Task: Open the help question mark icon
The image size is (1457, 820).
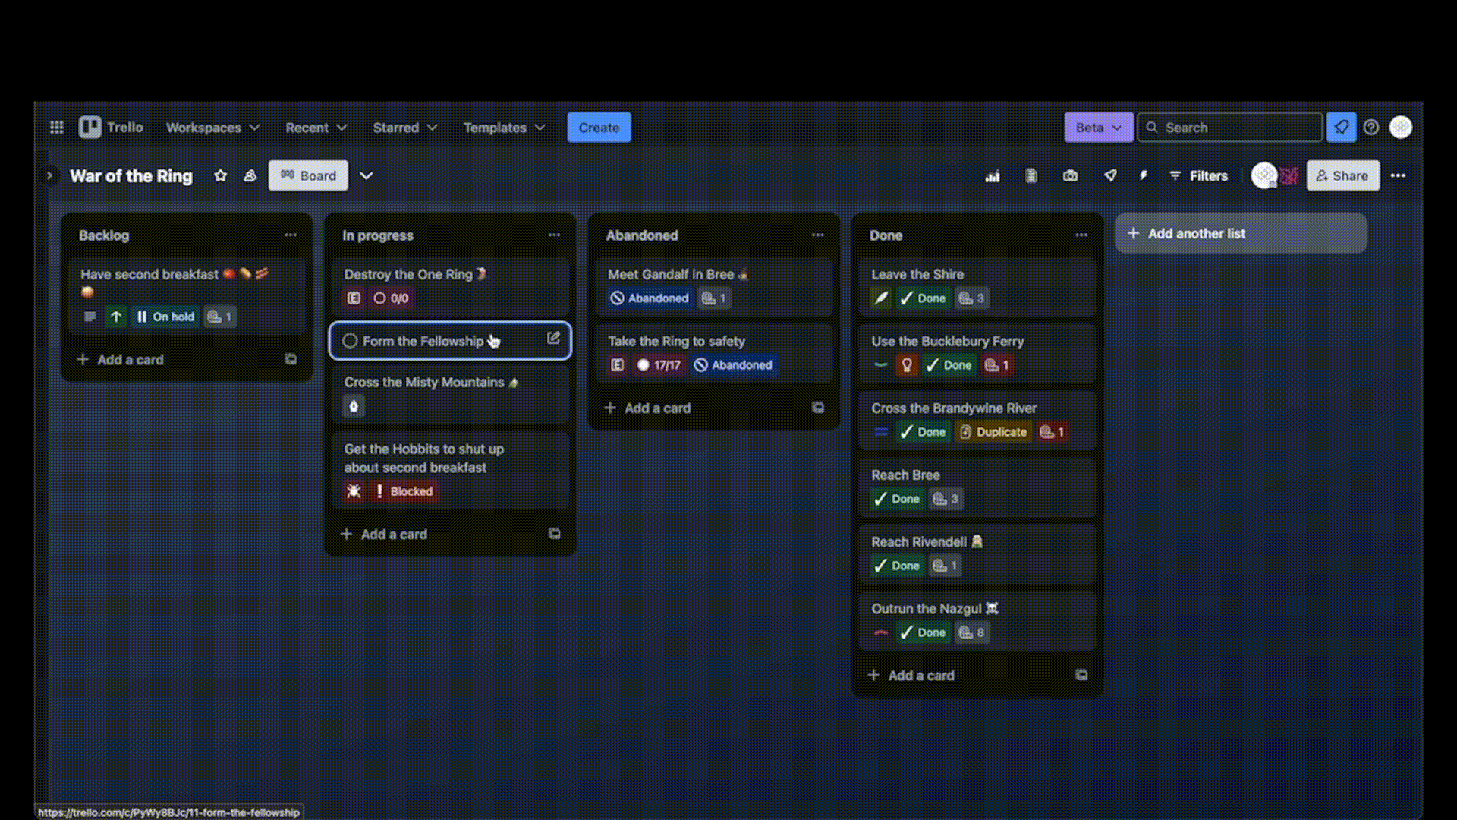Action: pos(1370,128)
